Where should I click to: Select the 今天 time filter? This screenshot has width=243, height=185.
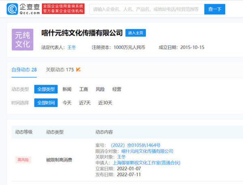[x=67, y=103]
